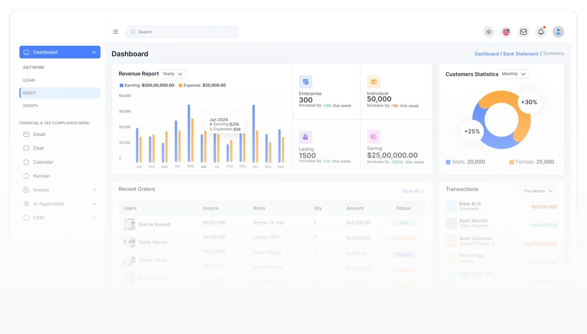Select iNETWORK in the sidebar
587x334 pixels.
[33, 68]
